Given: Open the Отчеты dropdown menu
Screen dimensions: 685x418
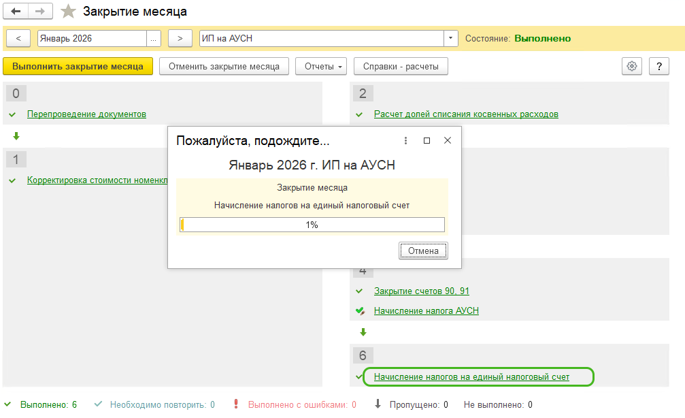Looking at the screenshot, I should (321, 66).
